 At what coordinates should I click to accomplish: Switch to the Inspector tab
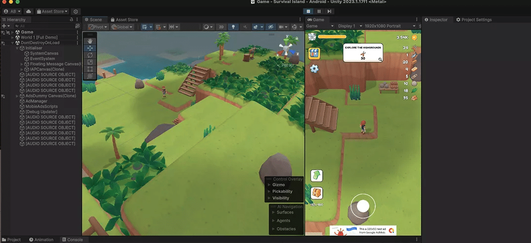436,20
